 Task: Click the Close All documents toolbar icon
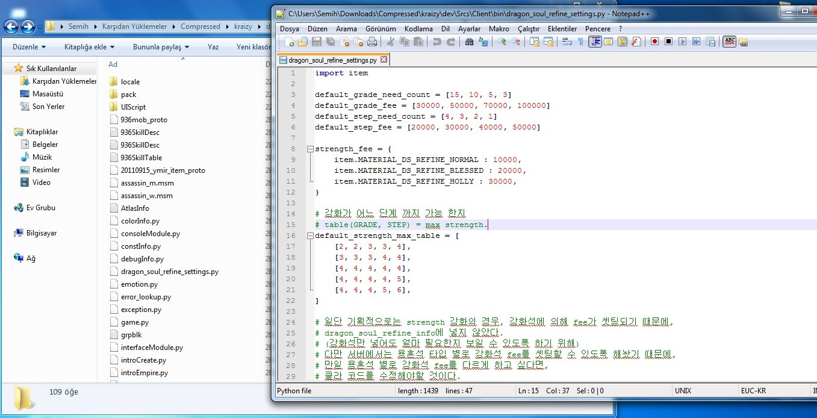click(358, 42)
